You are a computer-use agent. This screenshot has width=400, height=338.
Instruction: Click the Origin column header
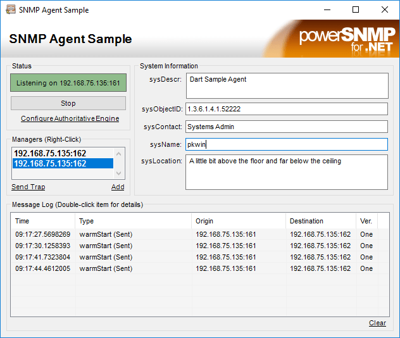239,221
